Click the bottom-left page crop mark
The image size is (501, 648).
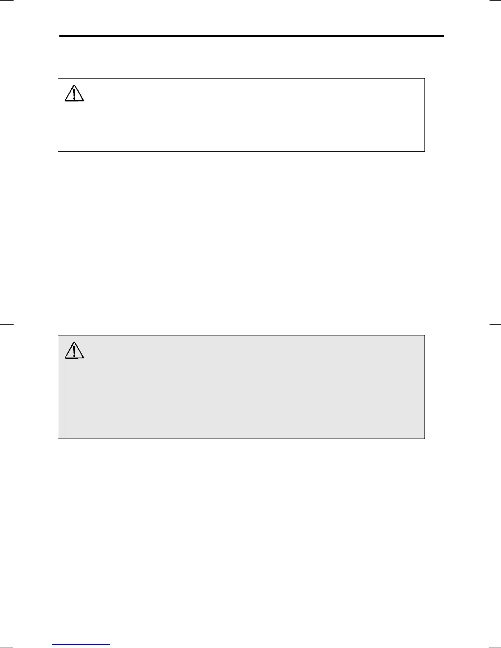[7, 647]
